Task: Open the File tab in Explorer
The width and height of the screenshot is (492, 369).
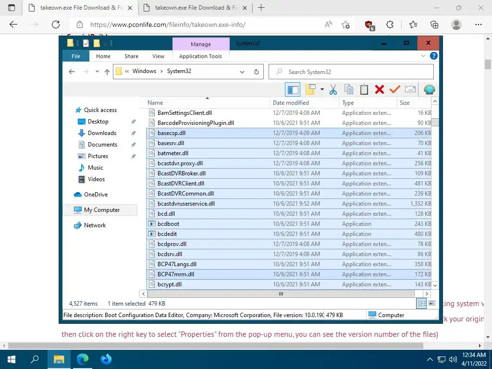Action: click(75, 56)
